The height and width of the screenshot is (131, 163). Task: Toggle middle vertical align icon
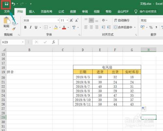pyautogui.click(x=91, y=20)
